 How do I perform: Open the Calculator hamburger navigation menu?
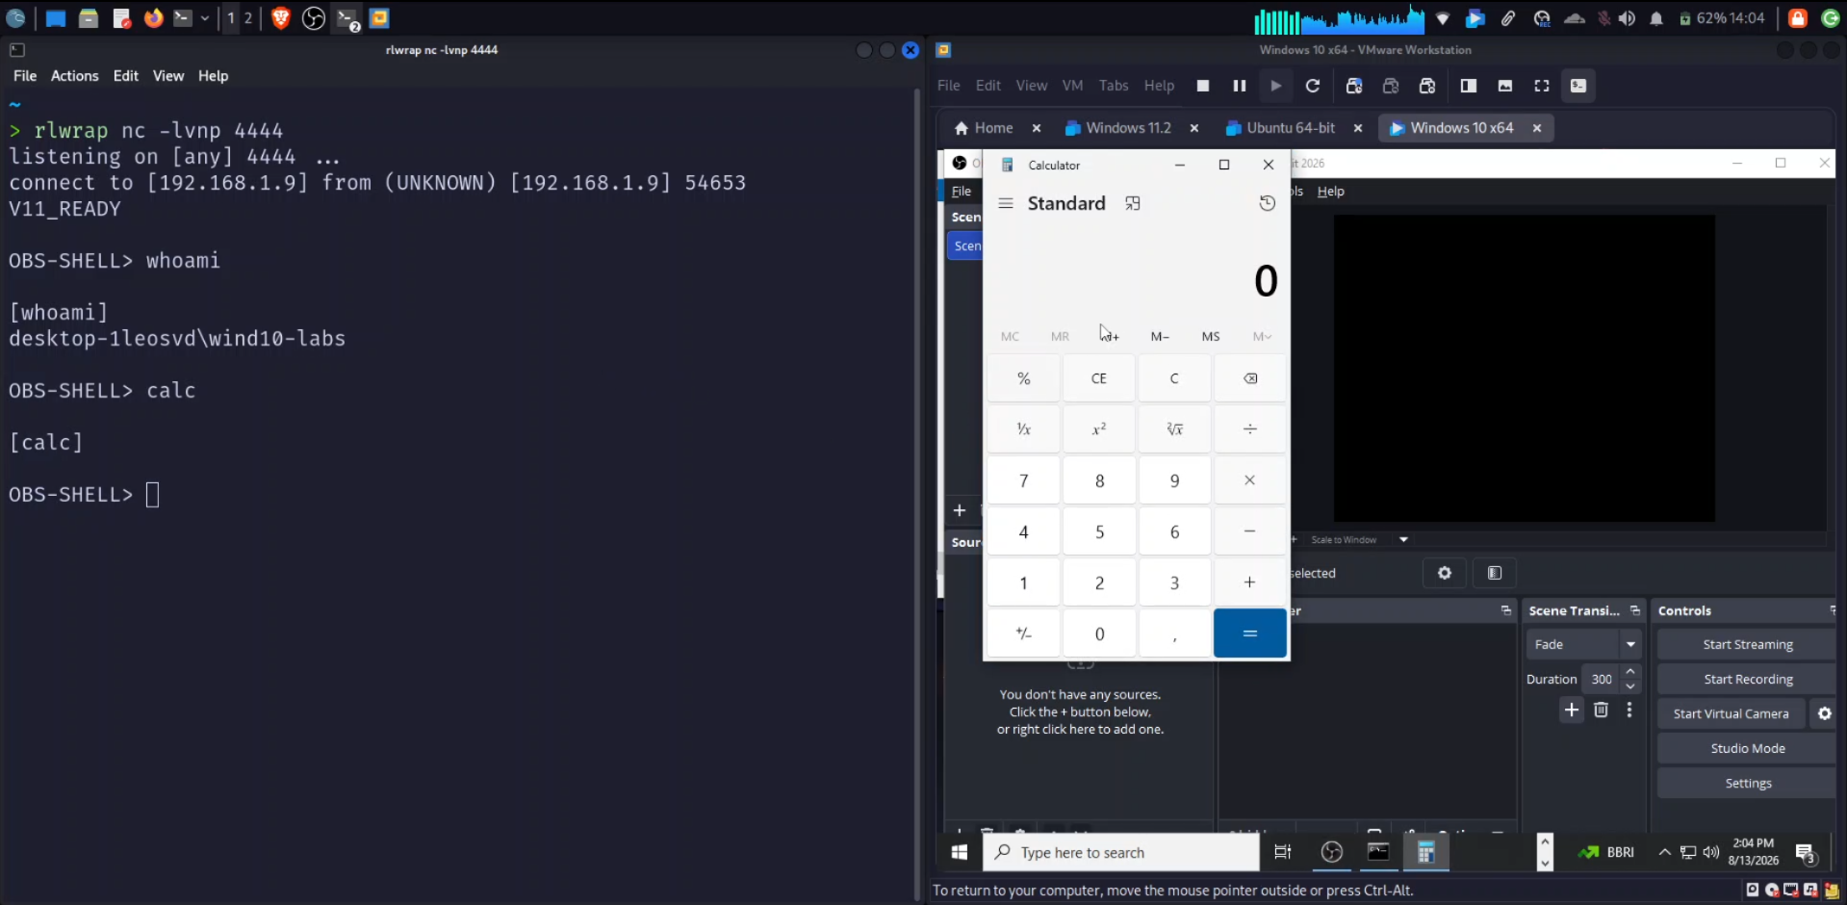pos(1006,203)
